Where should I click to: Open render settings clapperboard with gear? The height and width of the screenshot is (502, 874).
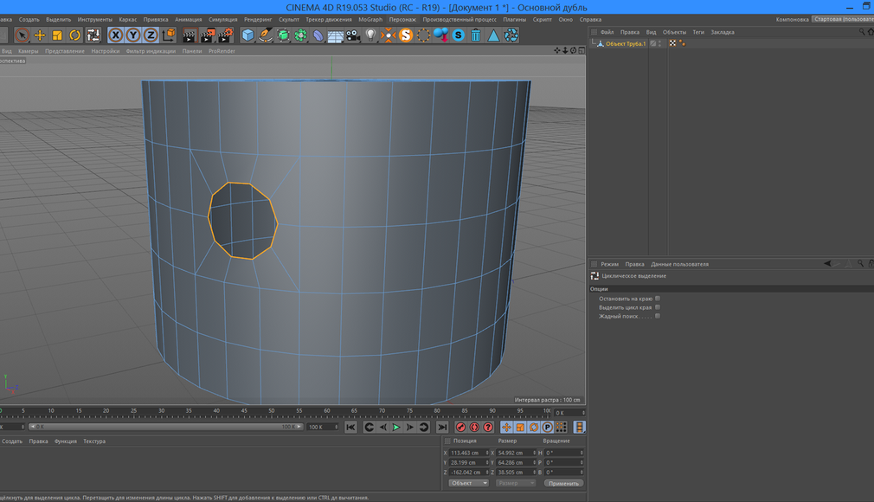pos(225,35)
